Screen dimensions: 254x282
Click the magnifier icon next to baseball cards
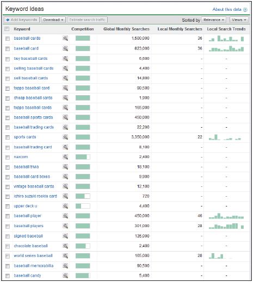point(65,39)
